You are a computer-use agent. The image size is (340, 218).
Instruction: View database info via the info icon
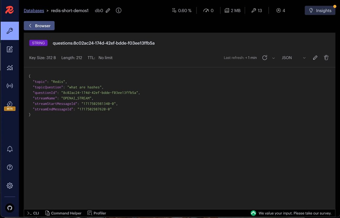click(118, 10)
